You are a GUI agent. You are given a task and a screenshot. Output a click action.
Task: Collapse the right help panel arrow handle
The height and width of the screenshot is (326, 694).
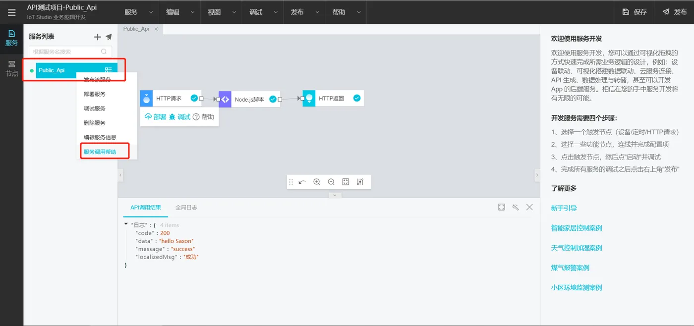(537, 175)
